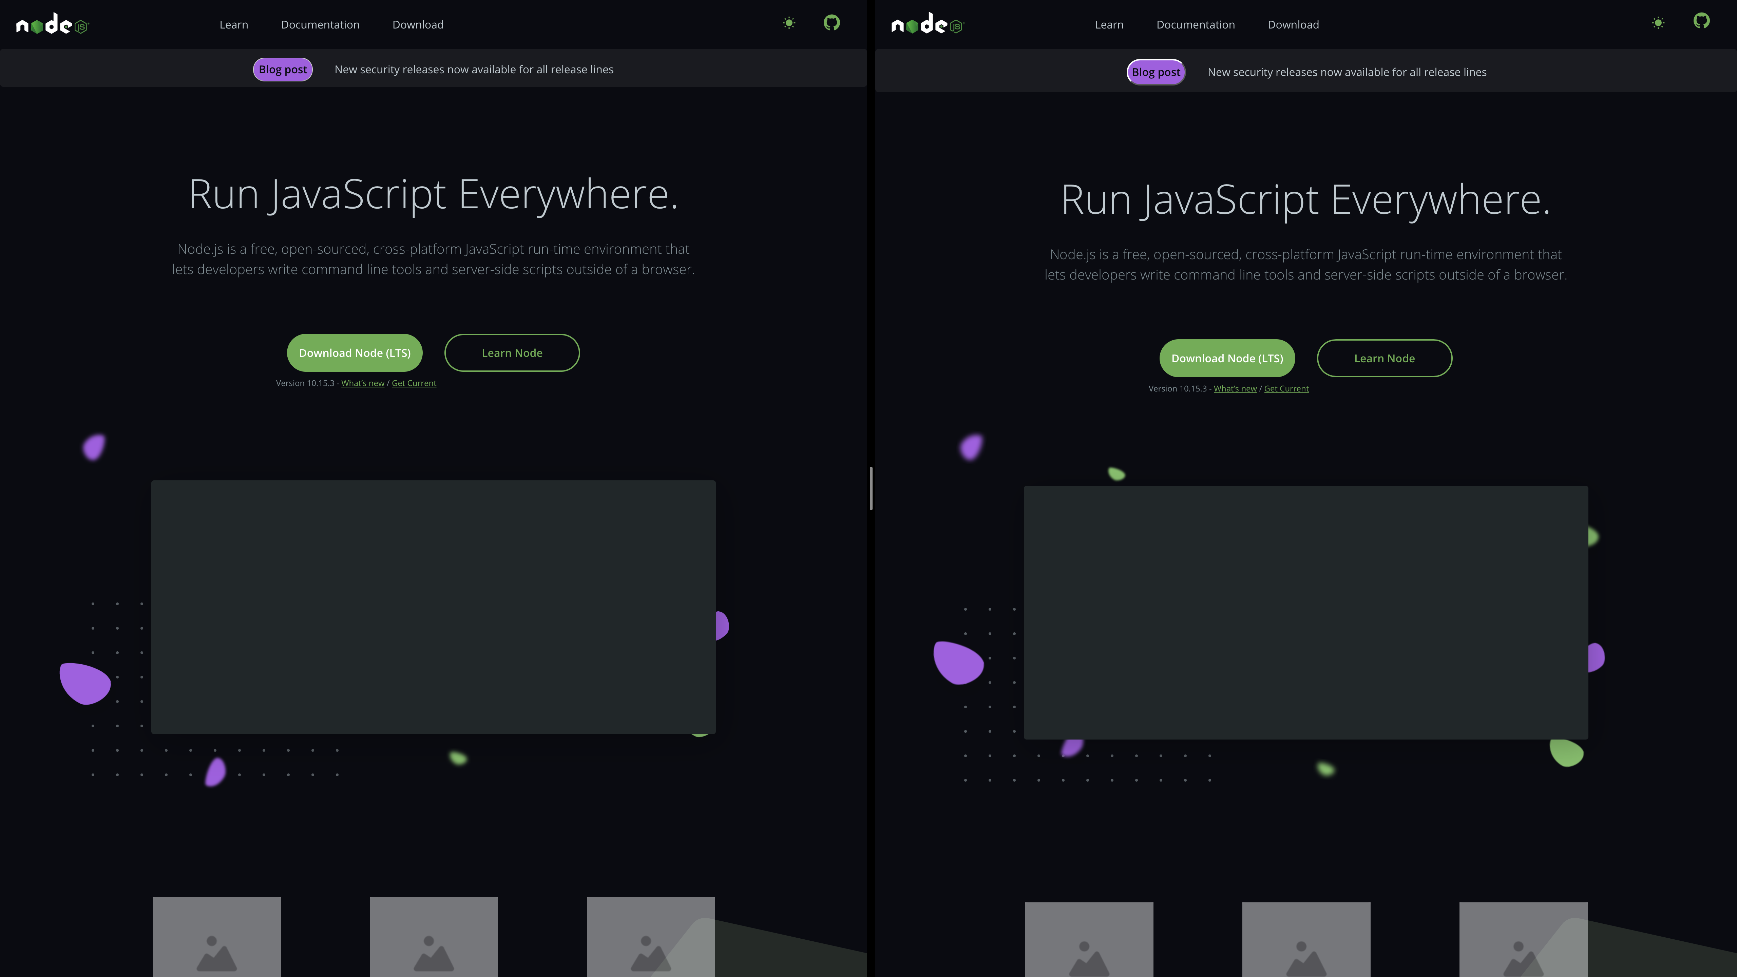The image size is (1737, 977).
Task: Click purple Blog post badge in right pane
Action: coord(1156,72)
